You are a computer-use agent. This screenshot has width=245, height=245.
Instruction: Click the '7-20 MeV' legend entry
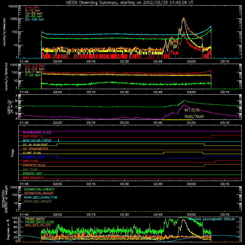pyautogui.click(x=33, y=75)
